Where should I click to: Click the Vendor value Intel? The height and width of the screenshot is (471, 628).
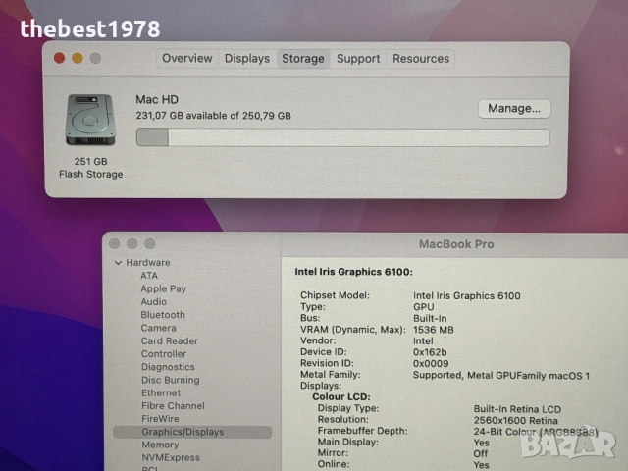(x=423, y=340)
